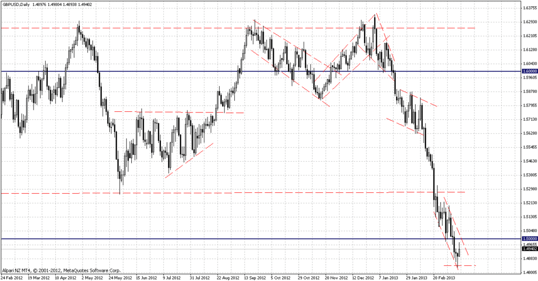Screen dimensions: 538x281
Task: Click the 13 Sep 2012 date label
Action: pyautogui.click(x=255, y=278)
